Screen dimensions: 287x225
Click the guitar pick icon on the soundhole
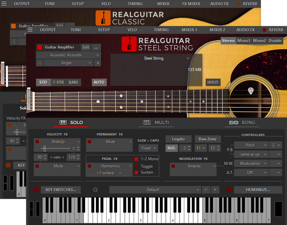(250, 91)
